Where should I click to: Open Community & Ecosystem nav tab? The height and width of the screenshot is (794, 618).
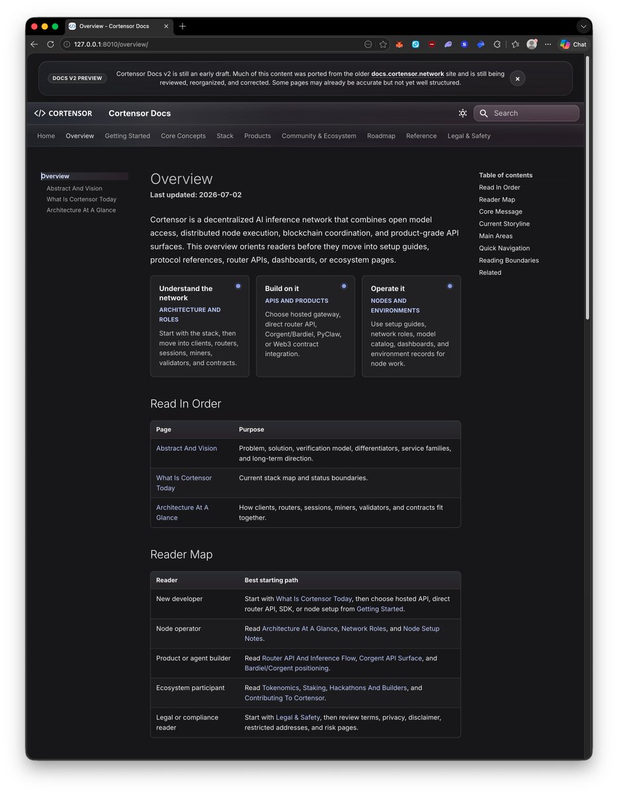tap(319, 136)
